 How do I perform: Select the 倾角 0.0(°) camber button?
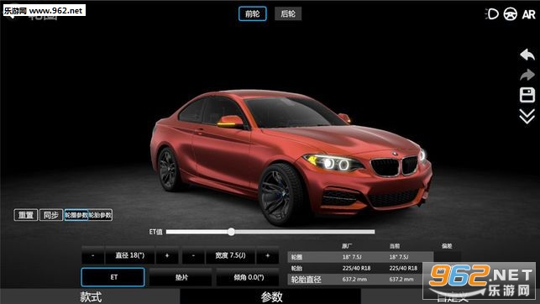(x=248, y=277)
